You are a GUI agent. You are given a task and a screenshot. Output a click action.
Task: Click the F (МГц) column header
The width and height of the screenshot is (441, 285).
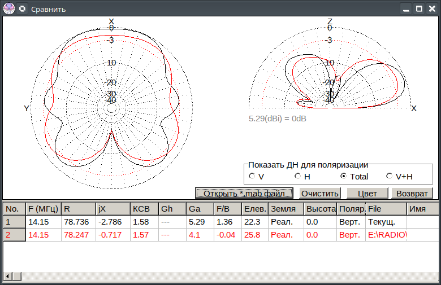pos(44,208)
